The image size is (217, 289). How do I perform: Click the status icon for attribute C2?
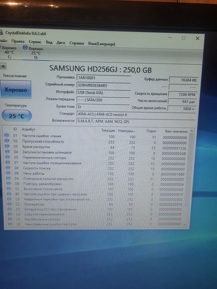[10, 204]
